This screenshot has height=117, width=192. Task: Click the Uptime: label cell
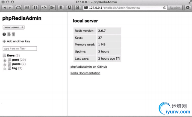click(x=85, y=52)
